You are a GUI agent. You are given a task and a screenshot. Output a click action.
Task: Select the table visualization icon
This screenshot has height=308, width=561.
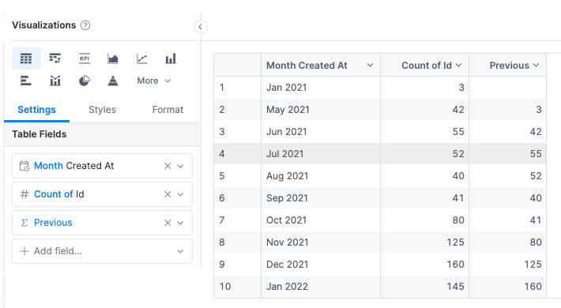[x=26, y=58]
